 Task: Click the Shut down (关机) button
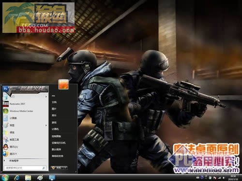click(57, 168)
